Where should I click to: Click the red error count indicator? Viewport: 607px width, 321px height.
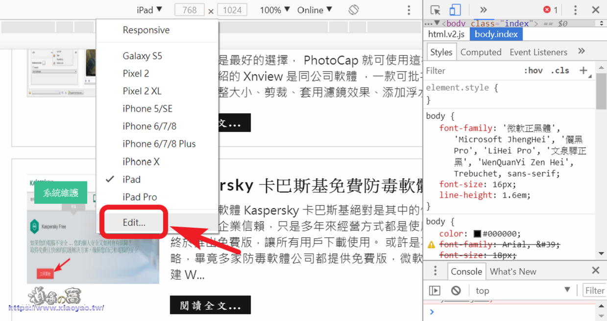point(550,10)
